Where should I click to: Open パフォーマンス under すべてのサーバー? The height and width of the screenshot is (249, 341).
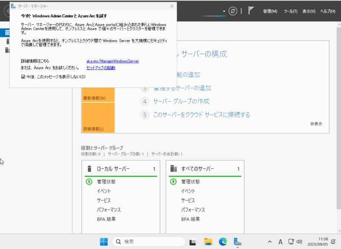click(x=193, y=210)
